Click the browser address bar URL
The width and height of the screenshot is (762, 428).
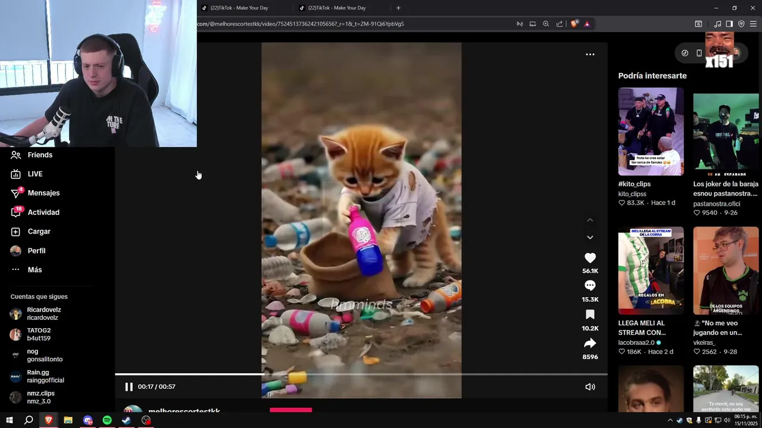coord(301,24)
